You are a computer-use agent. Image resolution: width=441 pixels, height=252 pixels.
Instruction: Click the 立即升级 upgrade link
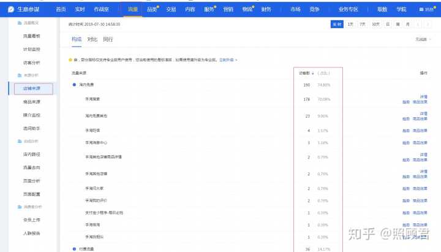(x=227, y=59)
